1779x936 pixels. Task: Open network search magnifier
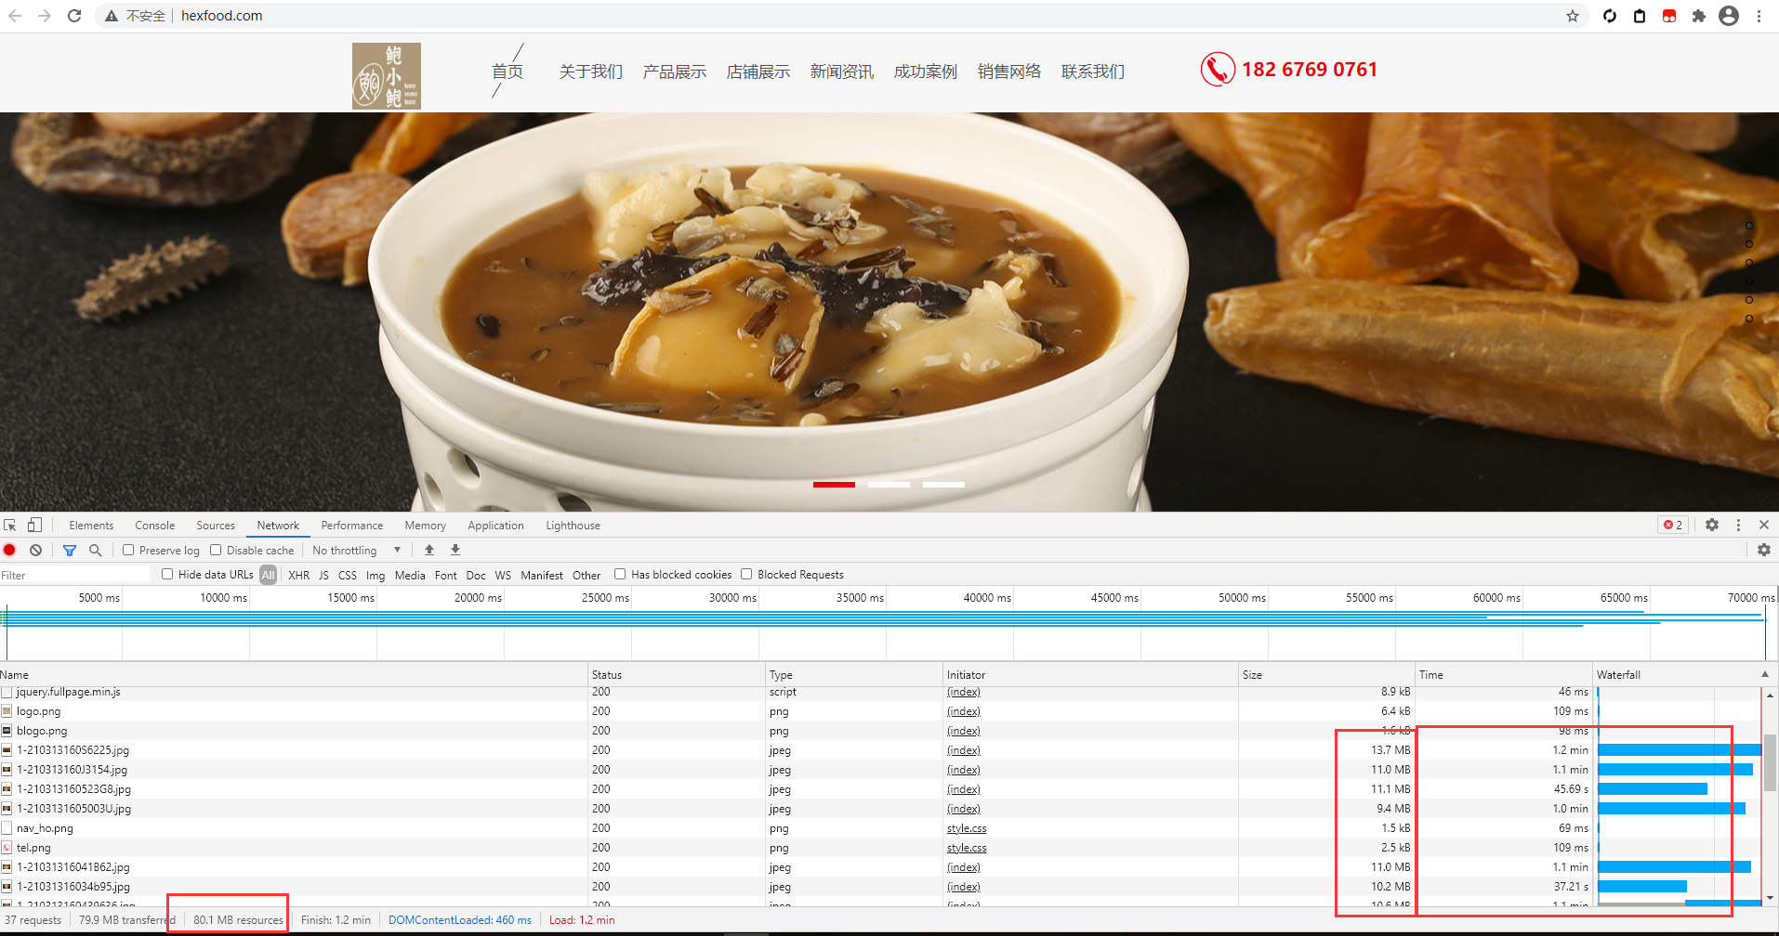click(x=95, y=551)
